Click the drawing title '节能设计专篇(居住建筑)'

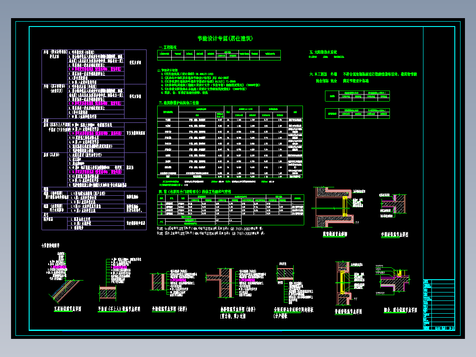tap(225, 38)
